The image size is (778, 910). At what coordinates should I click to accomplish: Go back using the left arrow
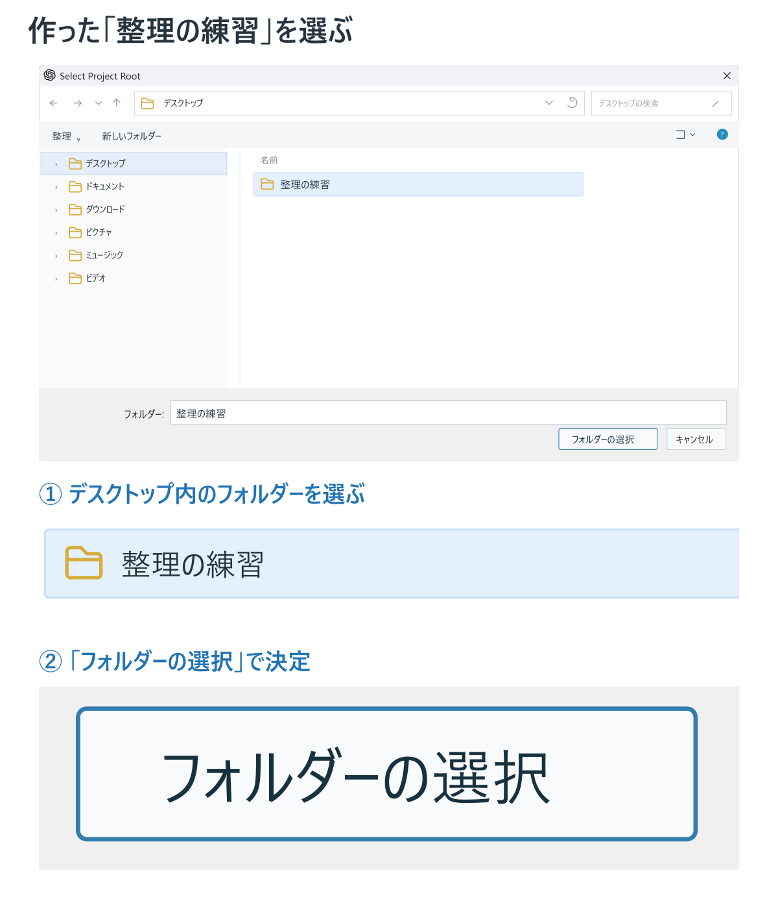click(54, 103)
